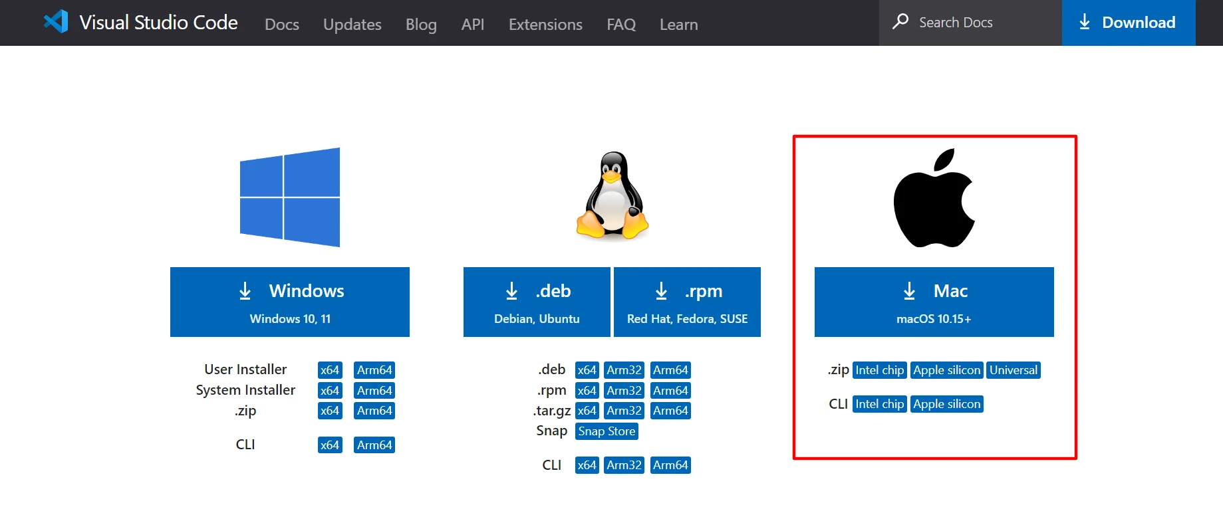Select Arm32 for Linux .tar.gz
This screenshot has width=1223, height=519.
tap(624, 411)
